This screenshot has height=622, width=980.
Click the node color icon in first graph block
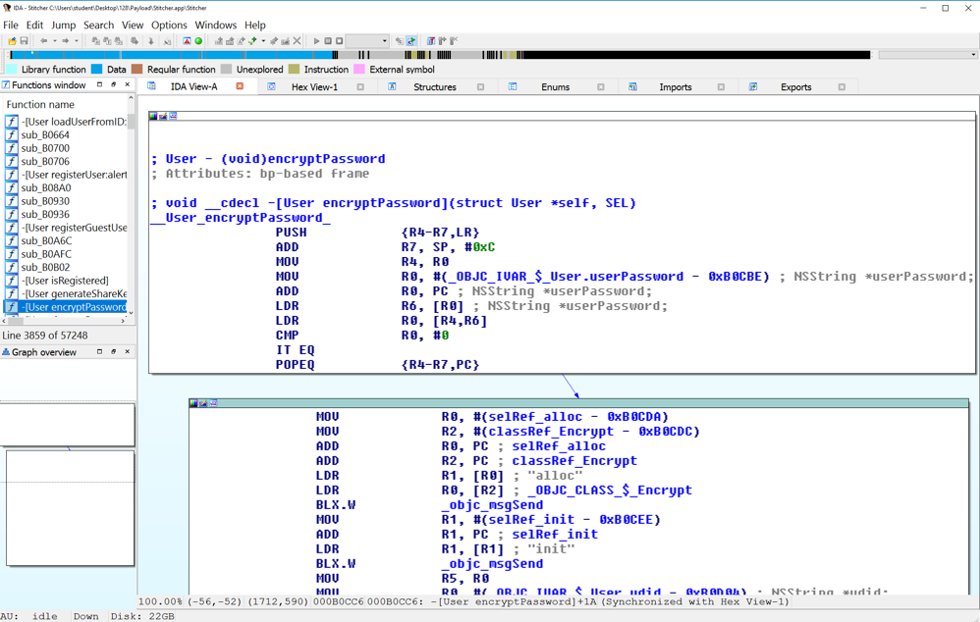[x=153, y=116]
